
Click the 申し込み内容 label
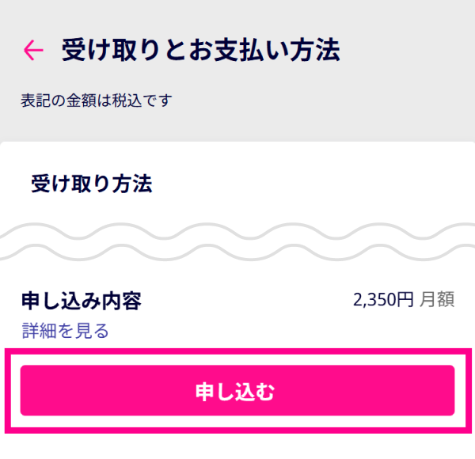[82, 301]
